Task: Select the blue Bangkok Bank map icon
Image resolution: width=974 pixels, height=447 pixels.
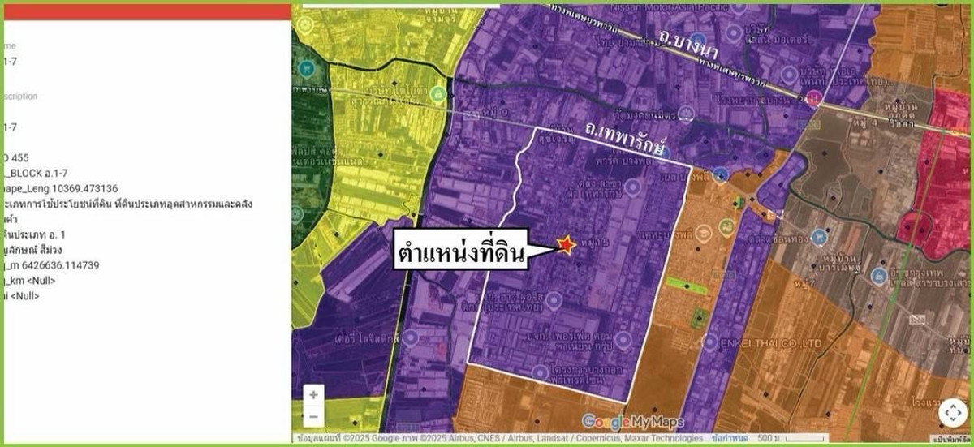Action: (877, 276)
